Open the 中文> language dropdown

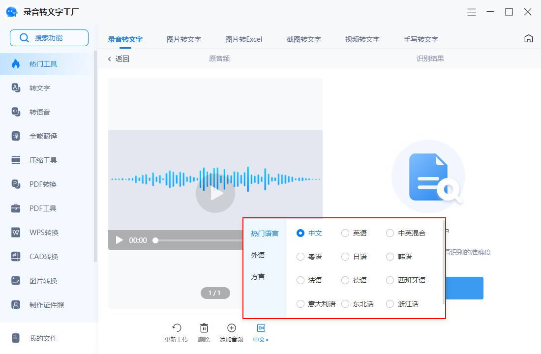[261, 333]
